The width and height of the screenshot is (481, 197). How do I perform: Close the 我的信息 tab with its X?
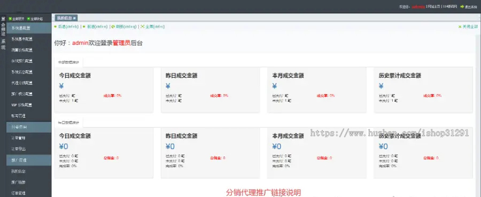(74, 18)
